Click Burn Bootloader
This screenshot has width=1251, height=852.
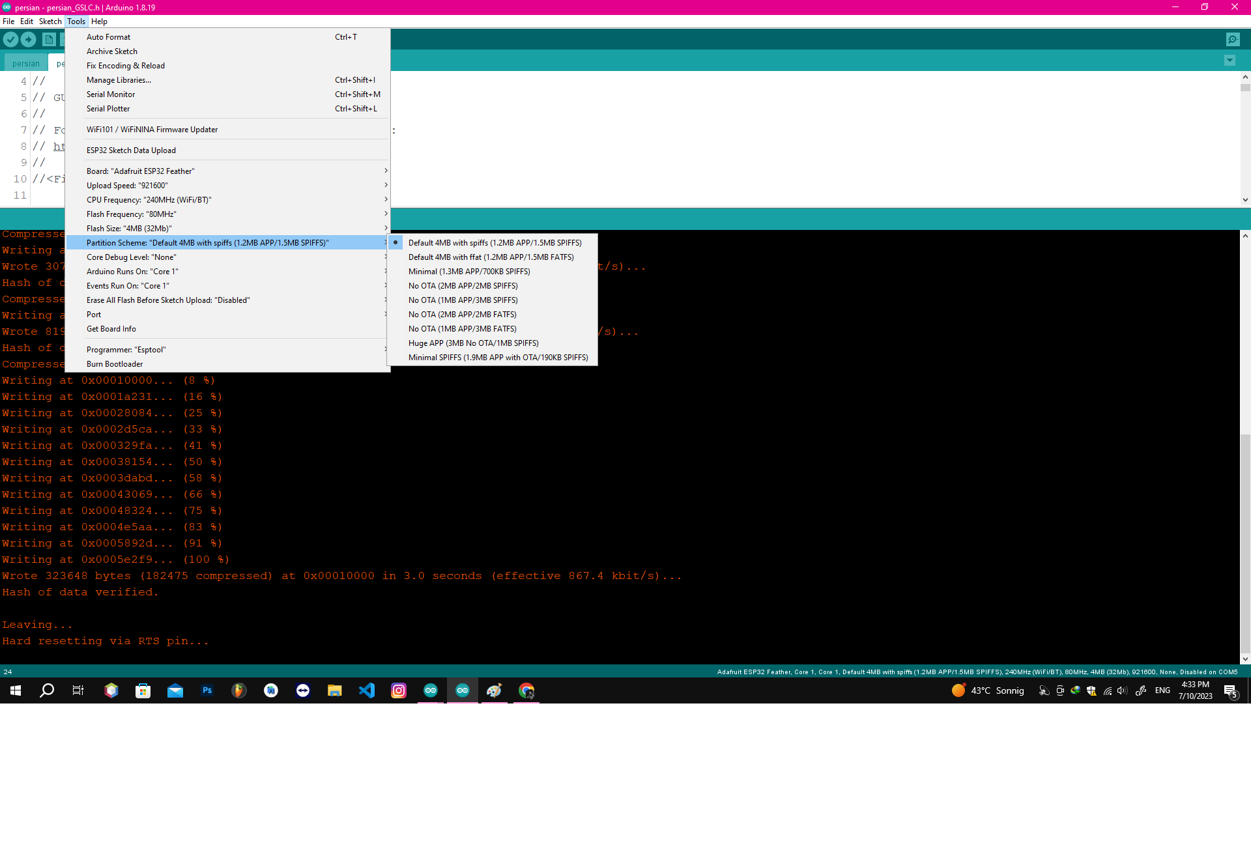coord(115,363)
